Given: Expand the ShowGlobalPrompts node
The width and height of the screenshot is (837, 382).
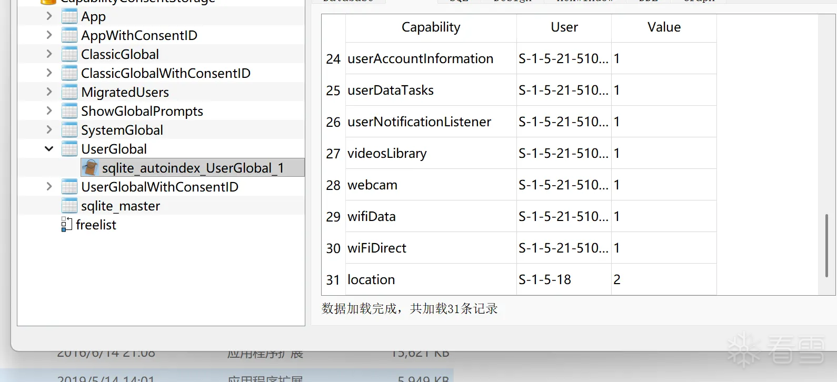Looking at the screenshot, I should point(49,111).
